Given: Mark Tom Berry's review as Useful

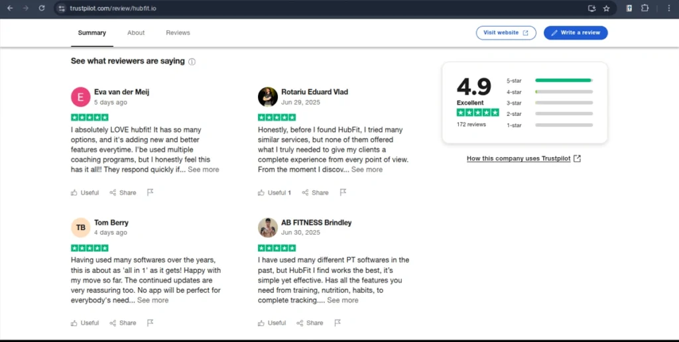Looking at the screenshot, I should pyautogui.click(x=85, y=323).
